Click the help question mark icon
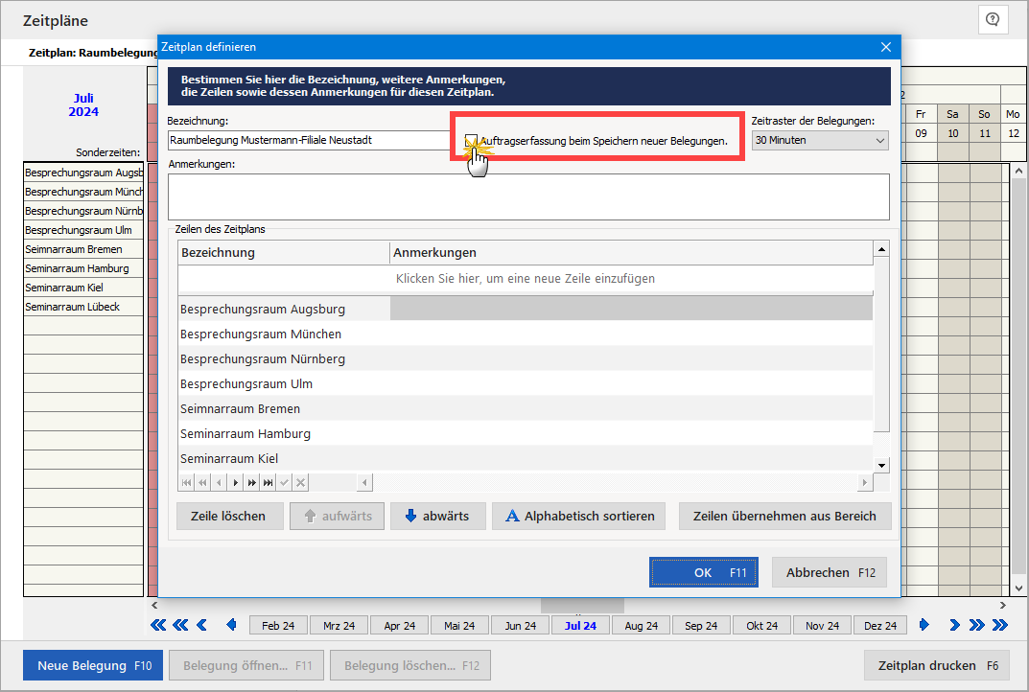Image resolution: width=1029 pixels, height=692 pixels. tap(993, 19)
